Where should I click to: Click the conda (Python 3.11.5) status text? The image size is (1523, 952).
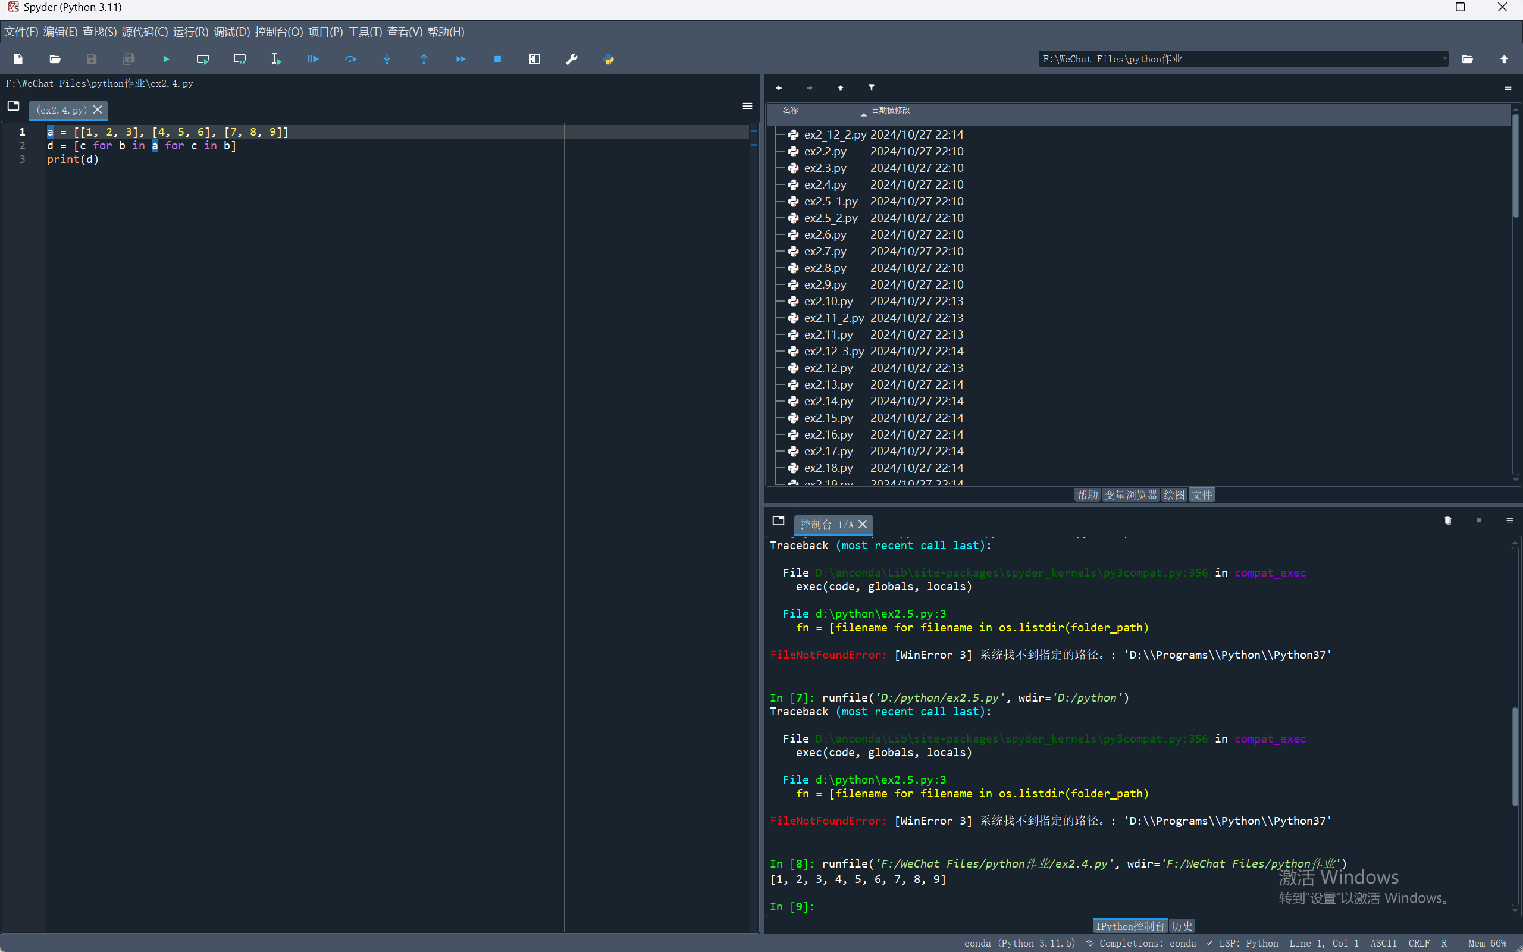pyautogui.click(x=1020, y=943)
